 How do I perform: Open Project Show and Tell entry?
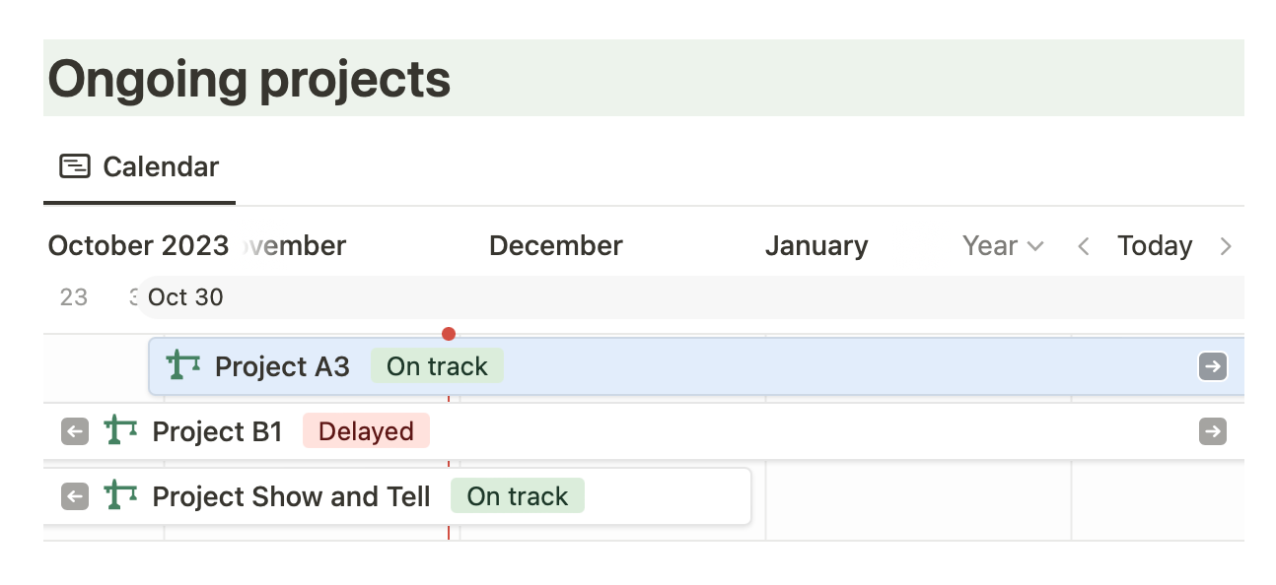291,496
